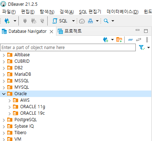Collapse the Oracle folder
152x141 pixels.
tap(4, 94)
